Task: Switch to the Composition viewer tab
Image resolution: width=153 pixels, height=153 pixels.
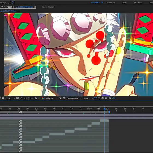Action: (x=9, y=7)
